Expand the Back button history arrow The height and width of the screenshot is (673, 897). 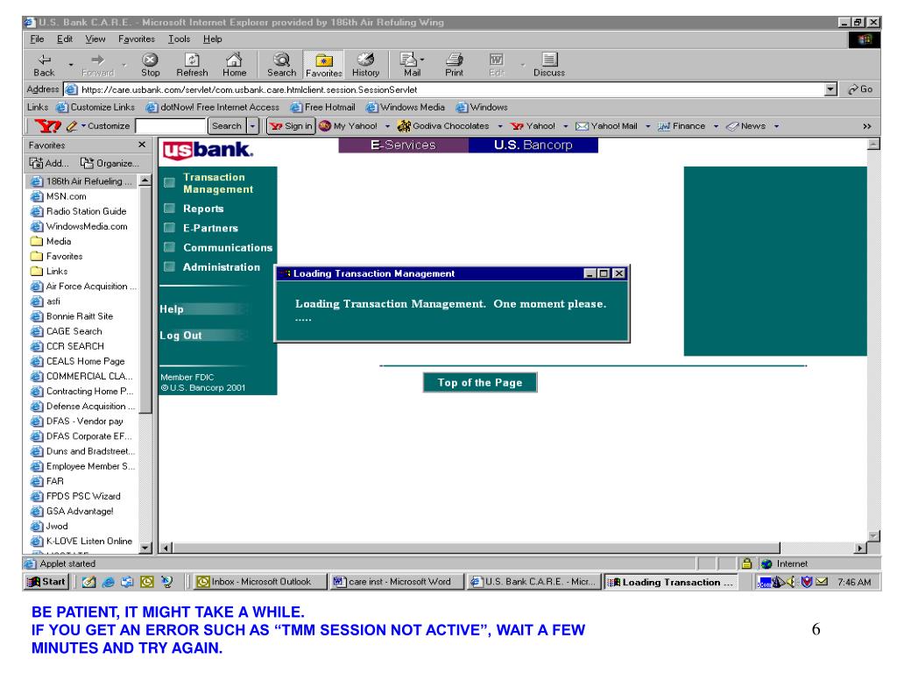(70, 65)
